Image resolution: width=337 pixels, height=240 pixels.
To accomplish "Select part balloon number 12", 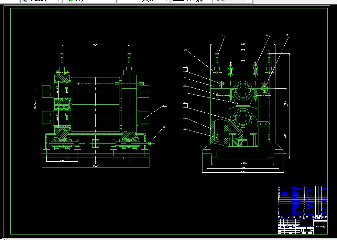I will pos(185,51).
